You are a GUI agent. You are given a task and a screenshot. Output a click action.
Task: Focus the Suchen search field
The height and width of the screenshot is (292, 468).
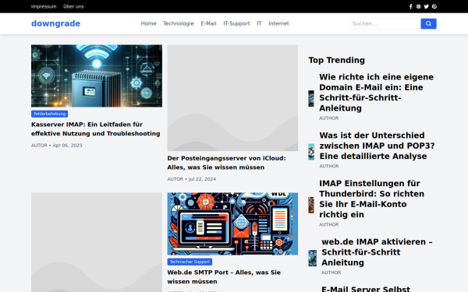pos(385,23)
